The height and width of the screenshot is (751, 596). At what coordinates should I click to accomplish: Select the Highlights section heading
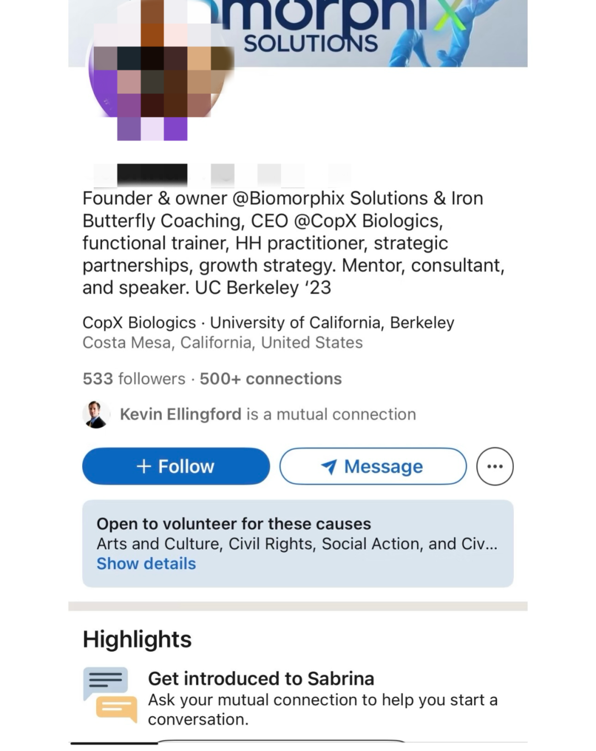click(x=137, y=639)
